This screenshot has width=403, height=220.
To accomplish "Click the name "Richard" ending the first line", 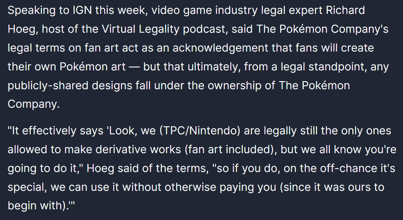I will pos(345,10).
